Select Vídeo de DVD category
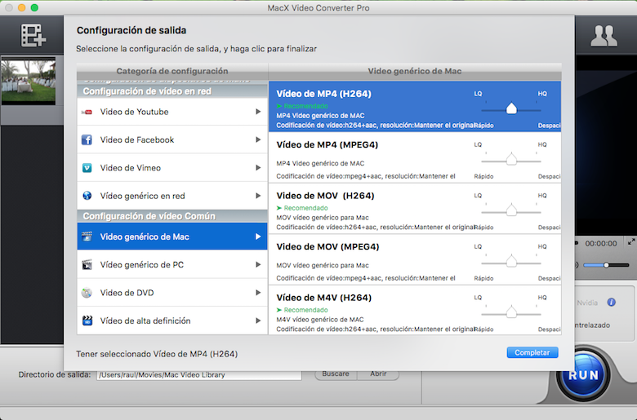The width and height of the screenshot is (637, 420). pos(172,293)
